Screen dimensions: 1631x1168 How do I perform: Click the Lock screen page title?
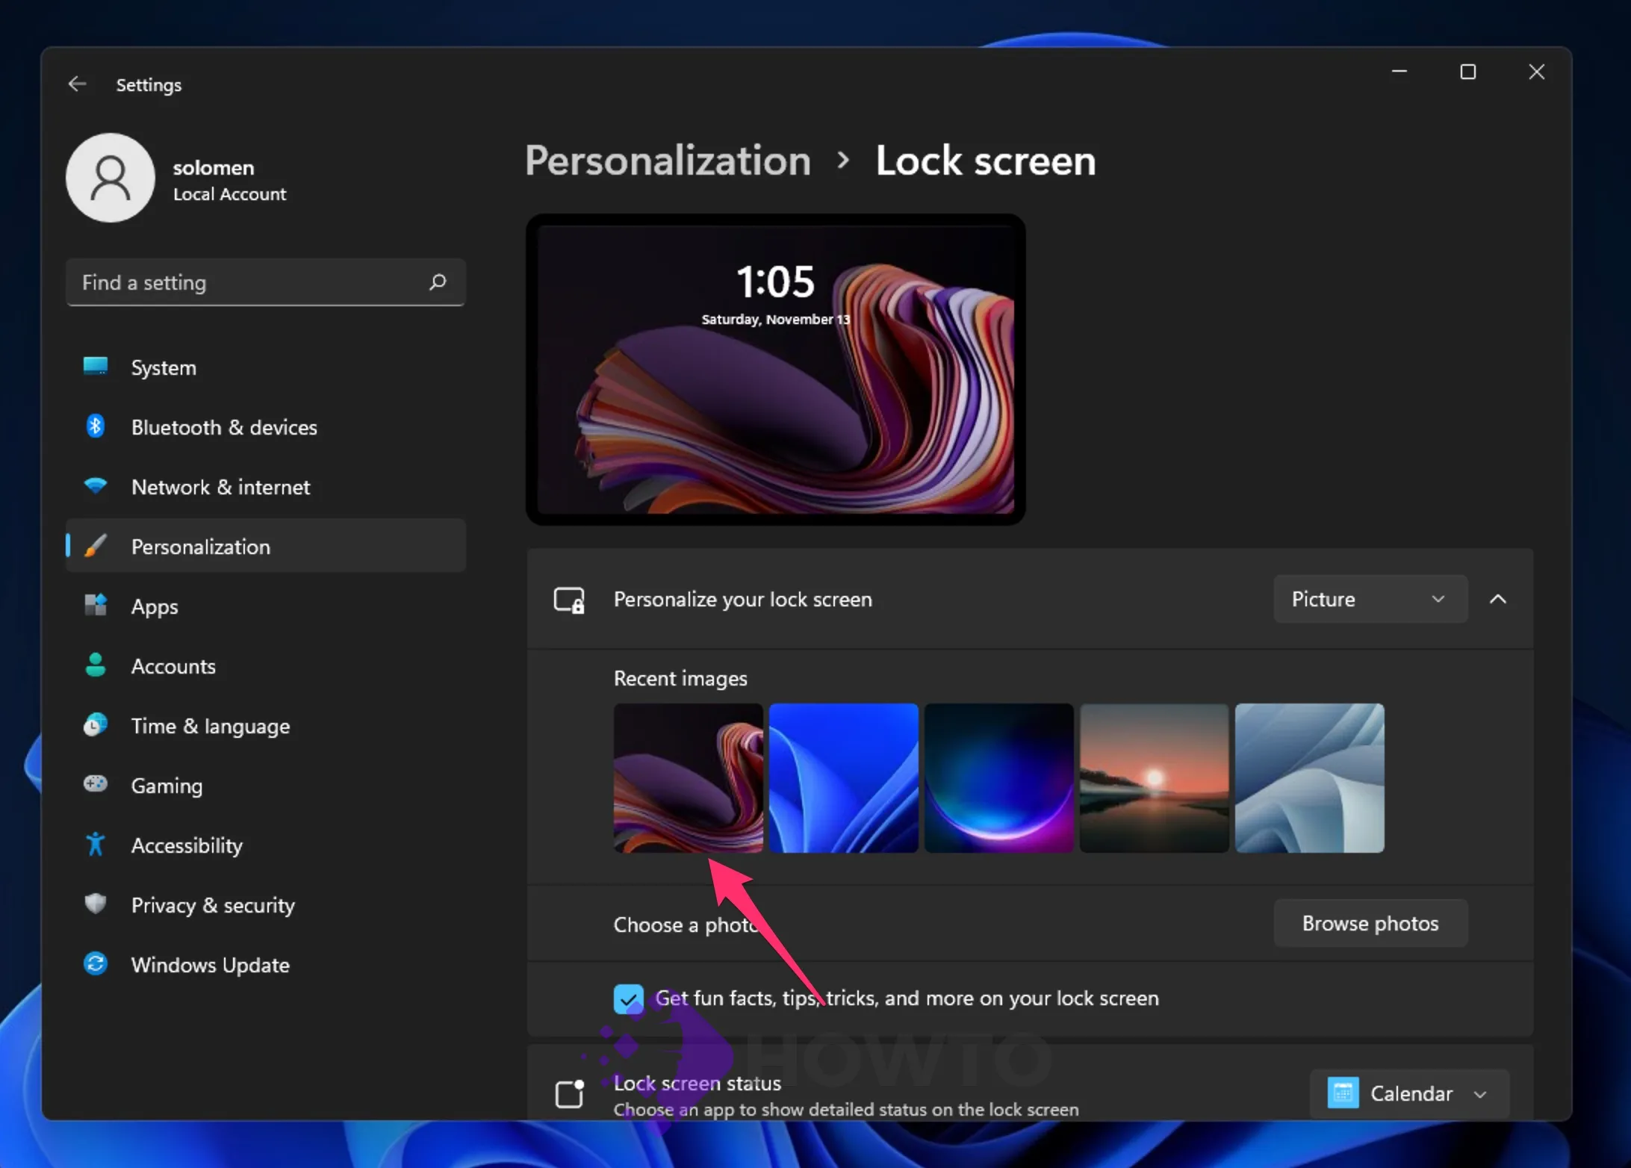pyautogui.click(x=986, y=160)
